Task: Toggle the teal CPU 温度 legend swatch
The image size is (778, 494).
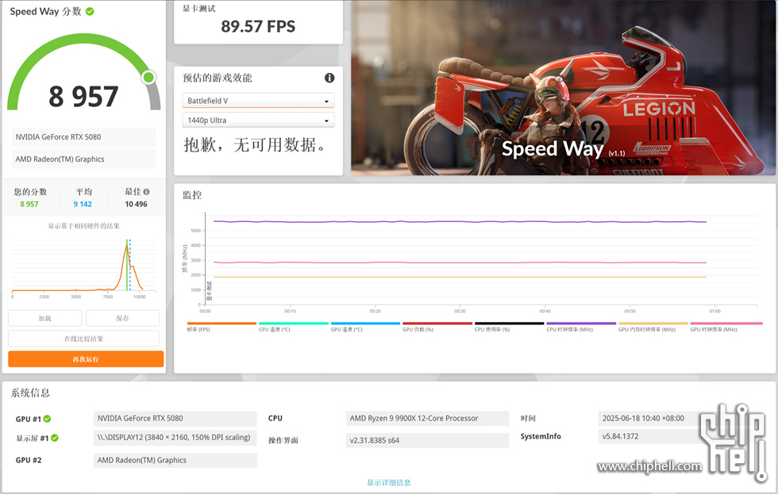Action: [294, 324]
